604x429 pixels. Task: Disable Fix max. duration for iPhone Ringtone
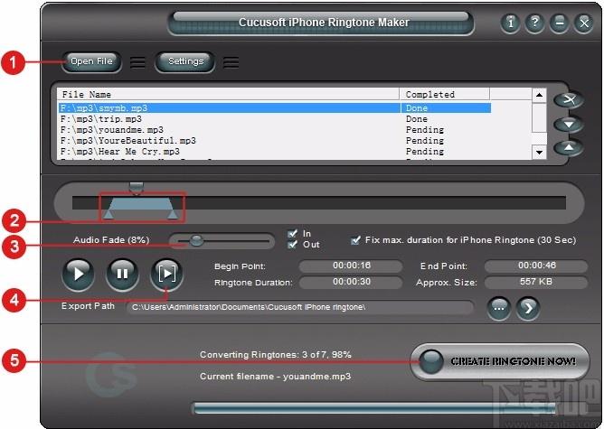(x=356, y=240)
